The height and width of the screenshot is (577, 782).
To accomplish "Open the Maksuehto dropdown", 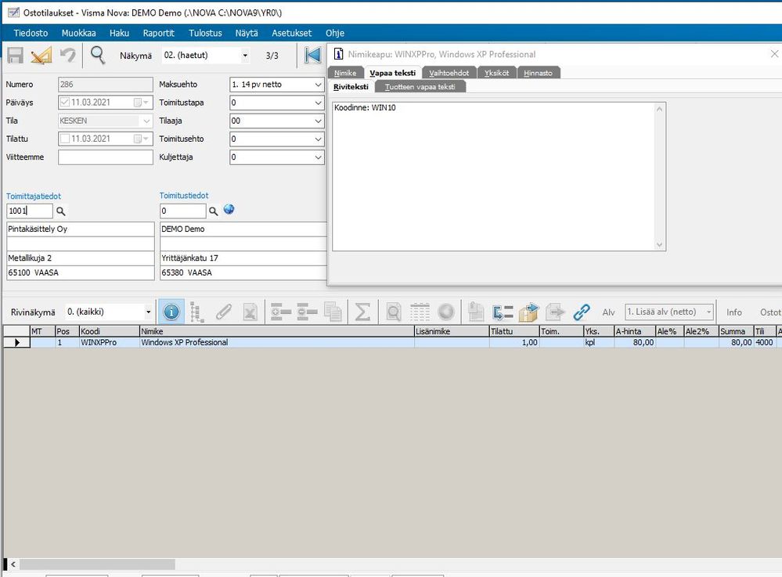I will point(318,85).
